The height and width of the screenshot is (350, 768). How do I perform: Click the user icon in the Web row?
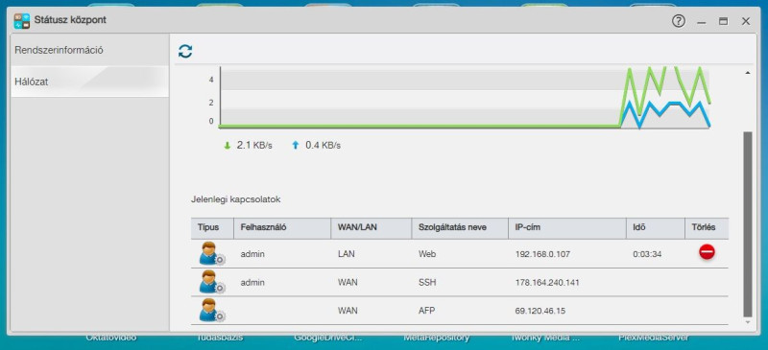tap(212, 253)
